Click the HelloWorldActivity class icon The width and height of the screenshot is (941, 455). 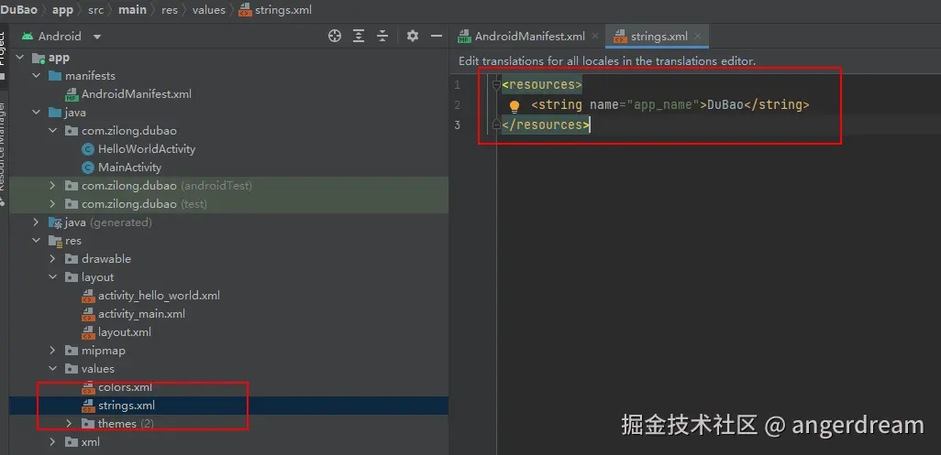88,149
